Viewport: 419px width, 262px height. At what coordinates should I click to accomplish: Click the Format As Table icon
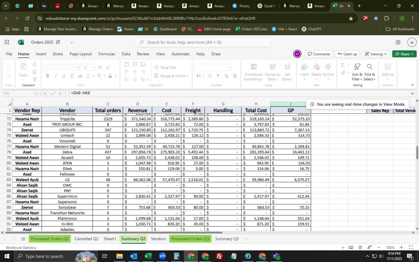(x=273, y=67)
